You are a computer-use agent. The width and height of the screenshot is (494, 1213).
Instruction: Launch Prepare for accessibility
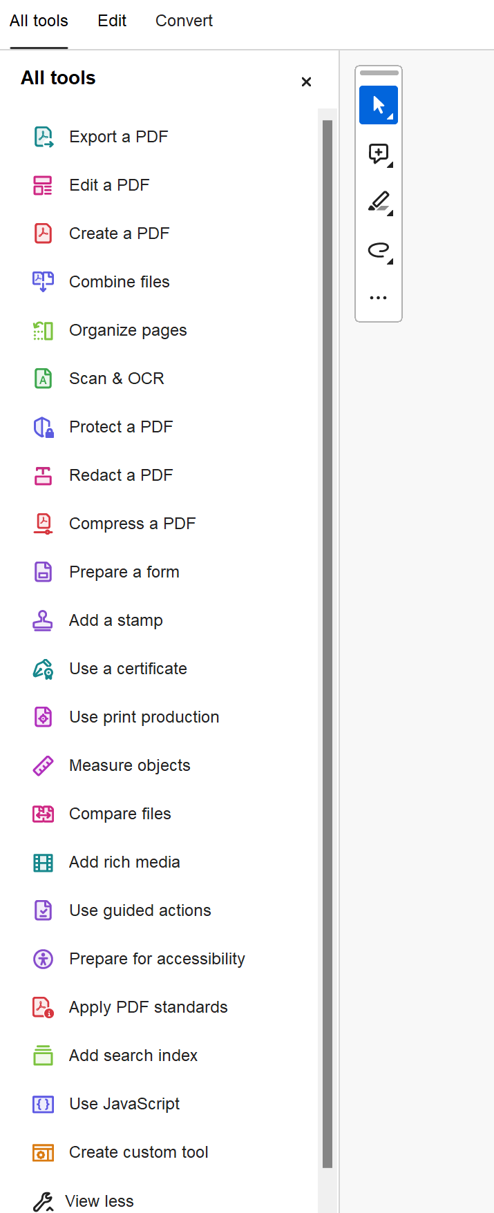[x=157, y=959]
